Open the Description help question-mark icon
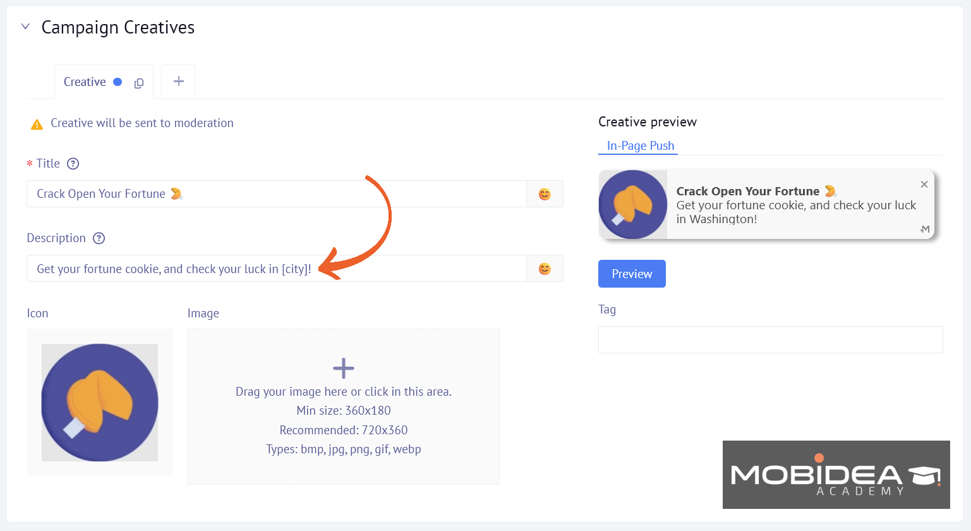 [99, 238]
